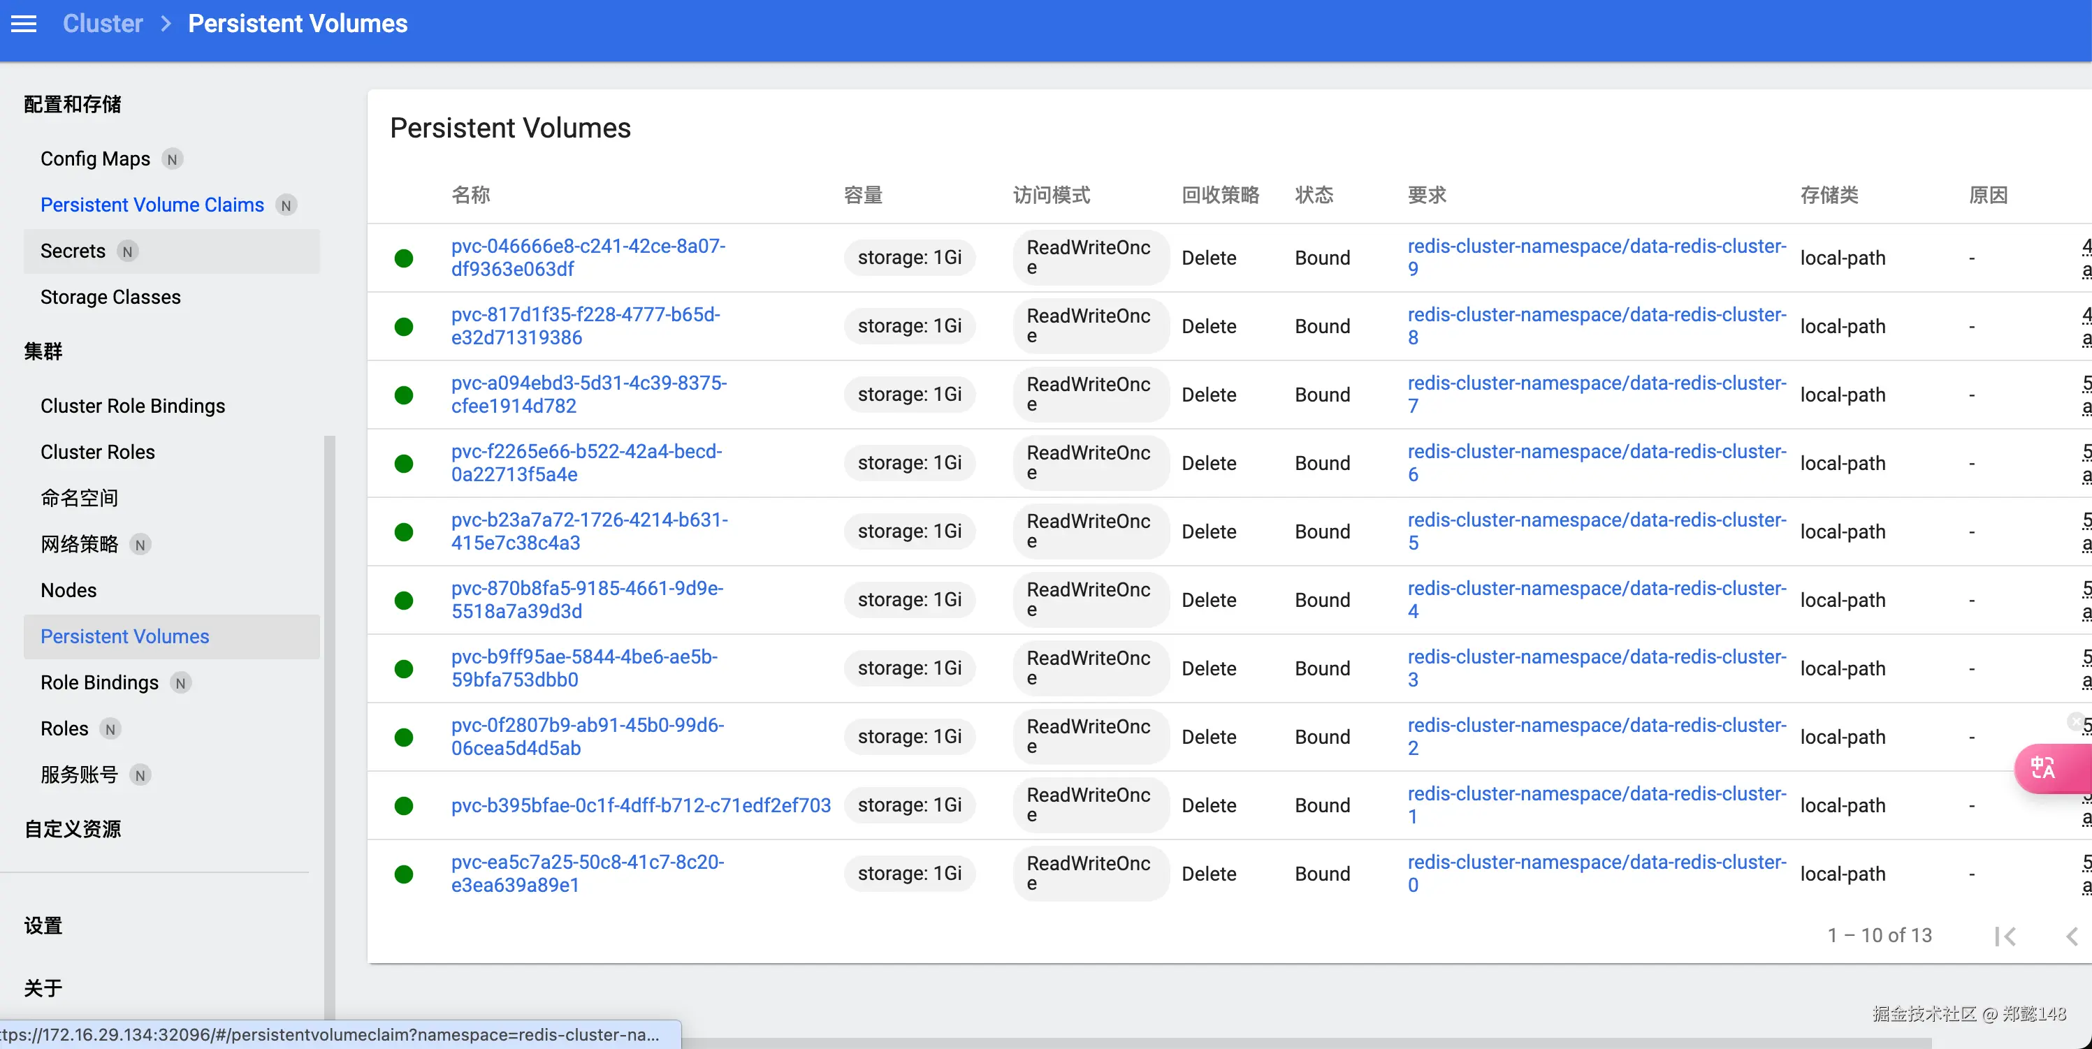
Task: Open Cluster Role Bindings
Action: coord(132,406)
